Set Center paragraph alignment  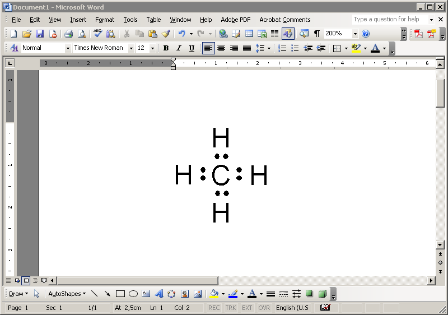coord(221,48)
